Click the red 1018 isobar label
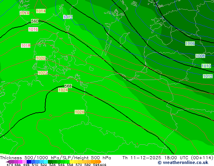This screenshot has height=166, width=214. (26, 46)
